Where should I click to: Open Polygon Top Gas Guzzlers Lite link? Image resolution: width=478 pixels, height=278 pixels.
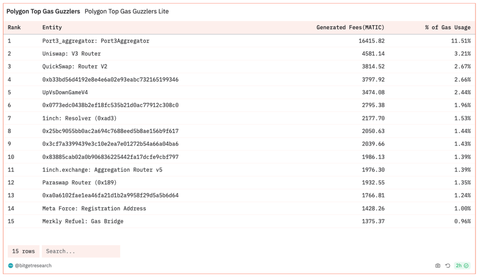127,12
